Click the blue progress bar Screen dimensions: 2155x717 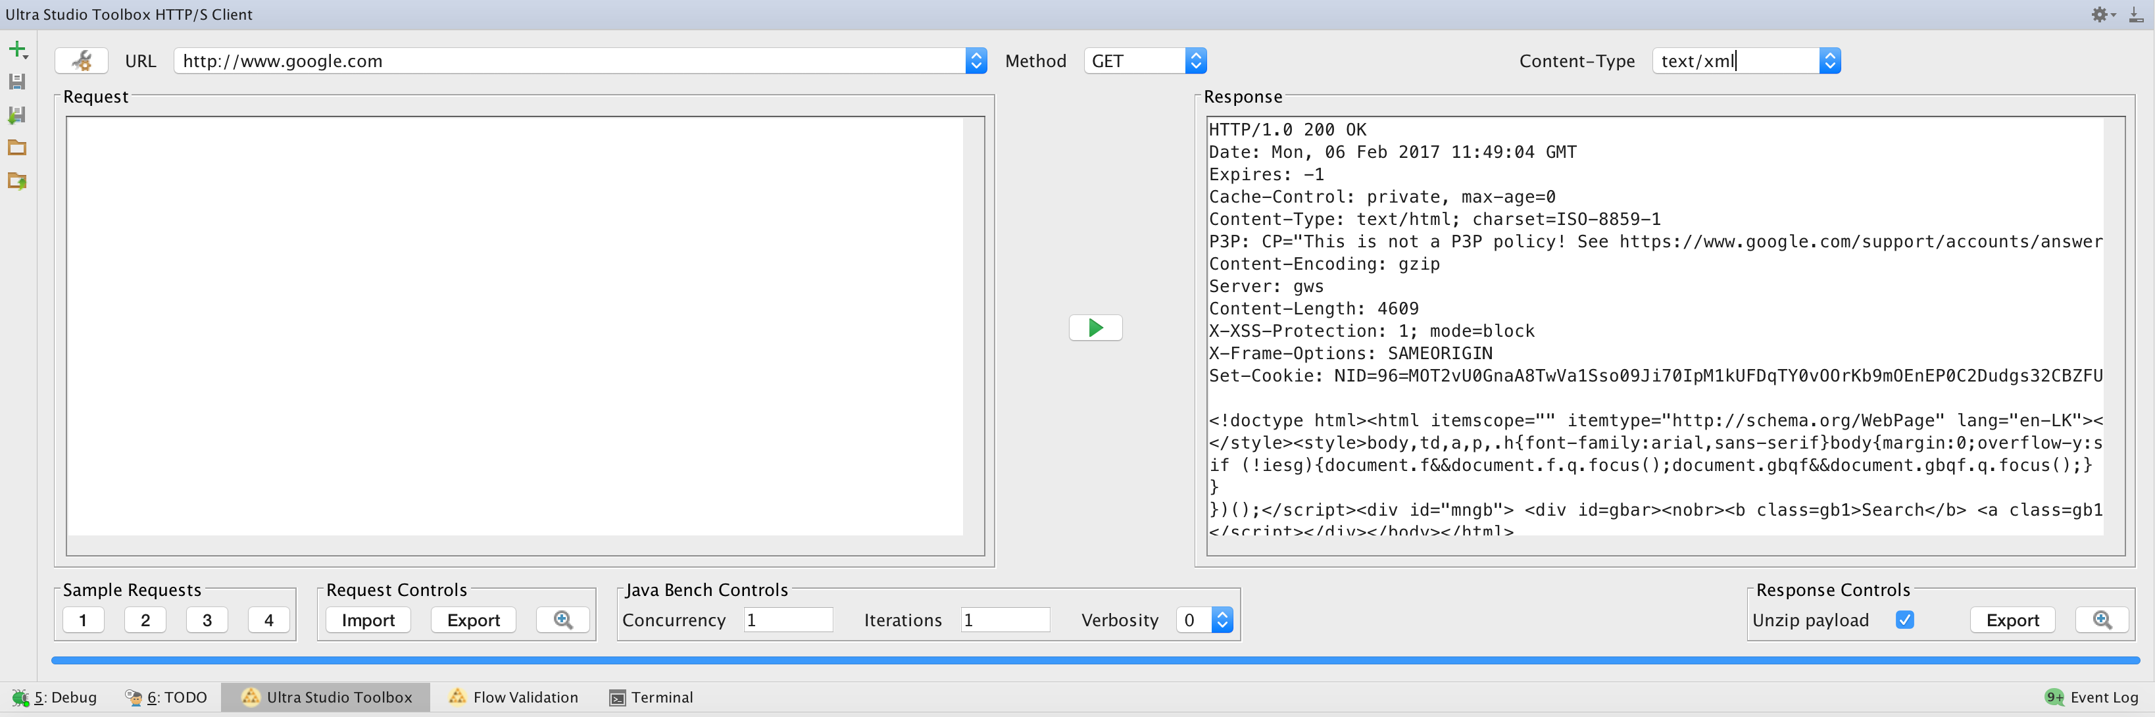(x=1095, y=660)
